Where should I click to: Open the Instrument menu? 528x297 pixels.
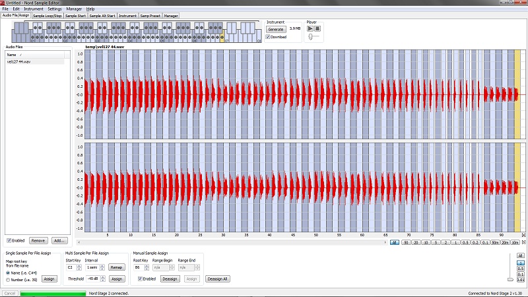[x=33, y=9]
